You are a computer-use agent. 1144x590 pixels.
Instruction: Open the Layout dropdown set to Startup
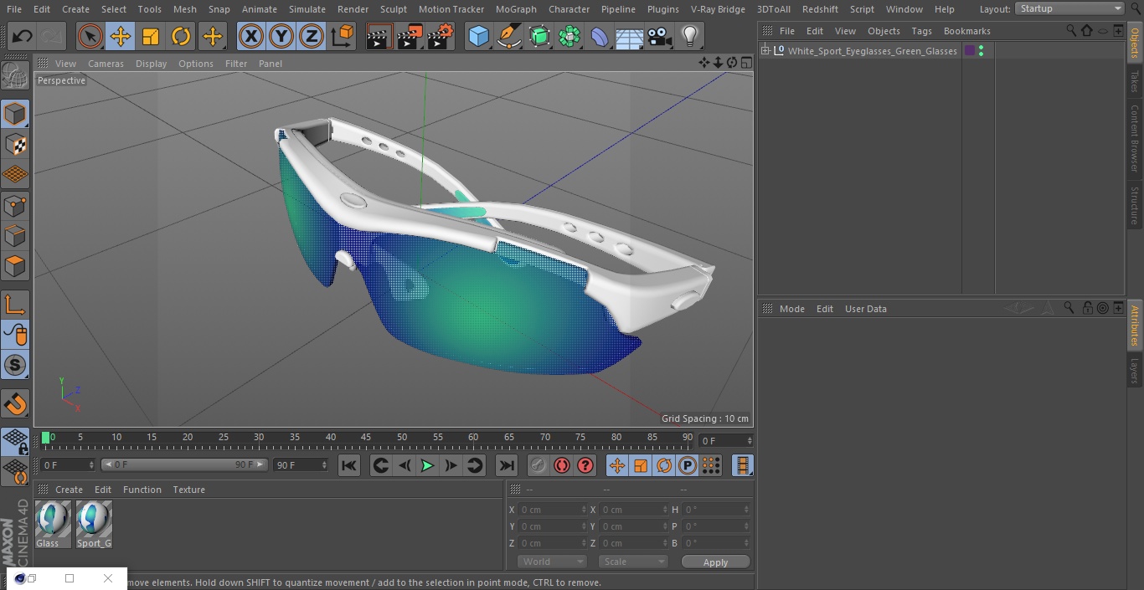point(1070,8)
